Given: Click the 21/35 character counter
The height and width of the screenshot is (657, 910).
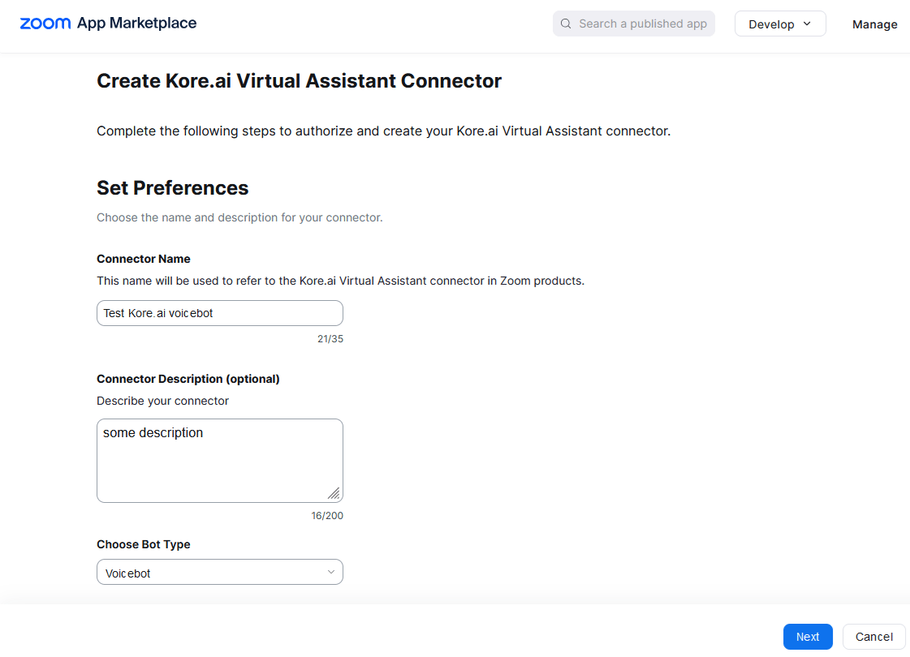Looking at the screenshot, I should pos(330,339).
